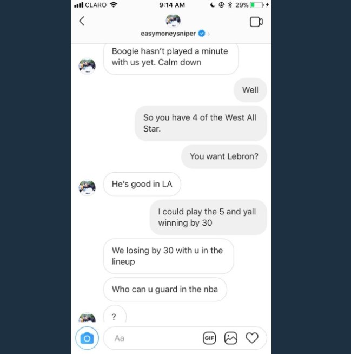
Task: Tap avatar beside "He's good in LA"
Action: pyautogui.click(x=87, y=188)
